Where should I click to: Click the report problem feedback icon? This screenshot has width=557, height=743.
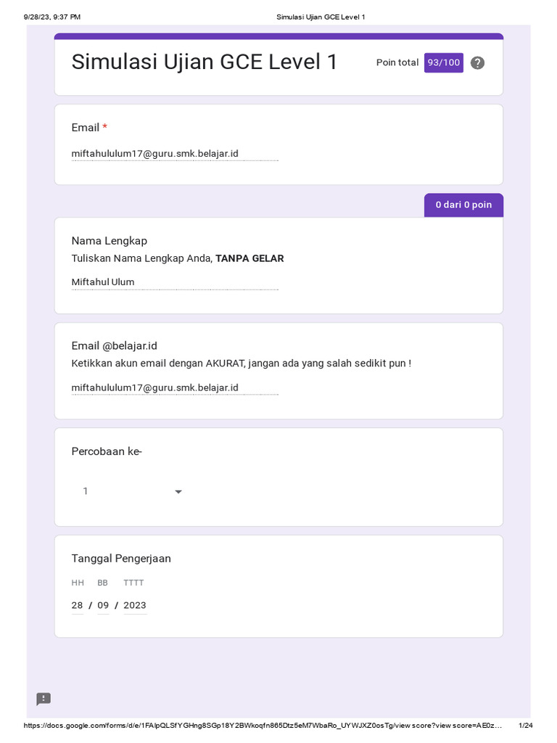[44, 699]
